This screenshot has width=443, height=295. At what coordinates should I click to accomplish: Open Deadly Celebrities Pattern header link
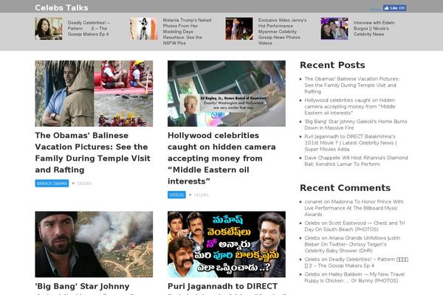[89, 28]
